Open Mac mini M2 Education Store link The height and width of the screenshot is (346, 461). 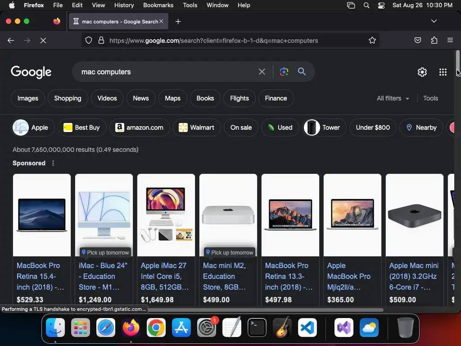click(x=224, y=276)
